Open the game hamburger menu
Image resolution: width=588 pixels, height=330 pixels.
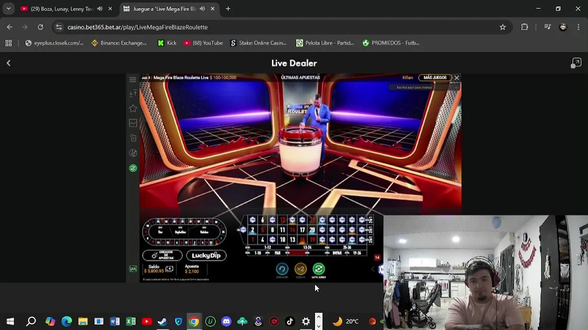coord(133,80)
